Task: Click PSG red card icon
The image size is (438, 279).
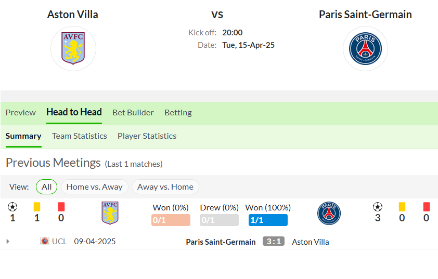Action: (x=426, y=207)
